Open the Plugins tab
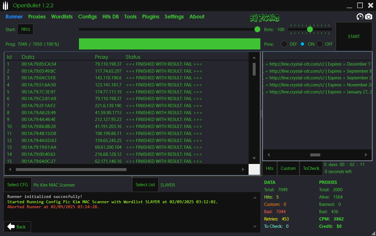The width and height of the screenshot is (376, 236). tap(151, 17)
